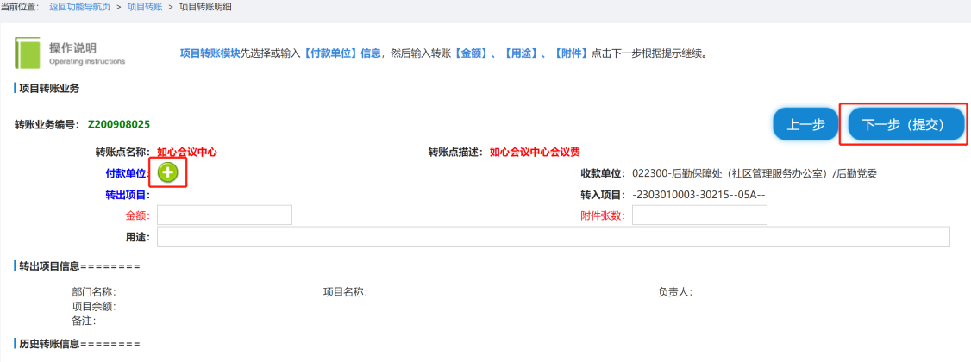The image size is (971, 362).
Task: Click the green book 操作说明 icon
Action: pos(28,53)
